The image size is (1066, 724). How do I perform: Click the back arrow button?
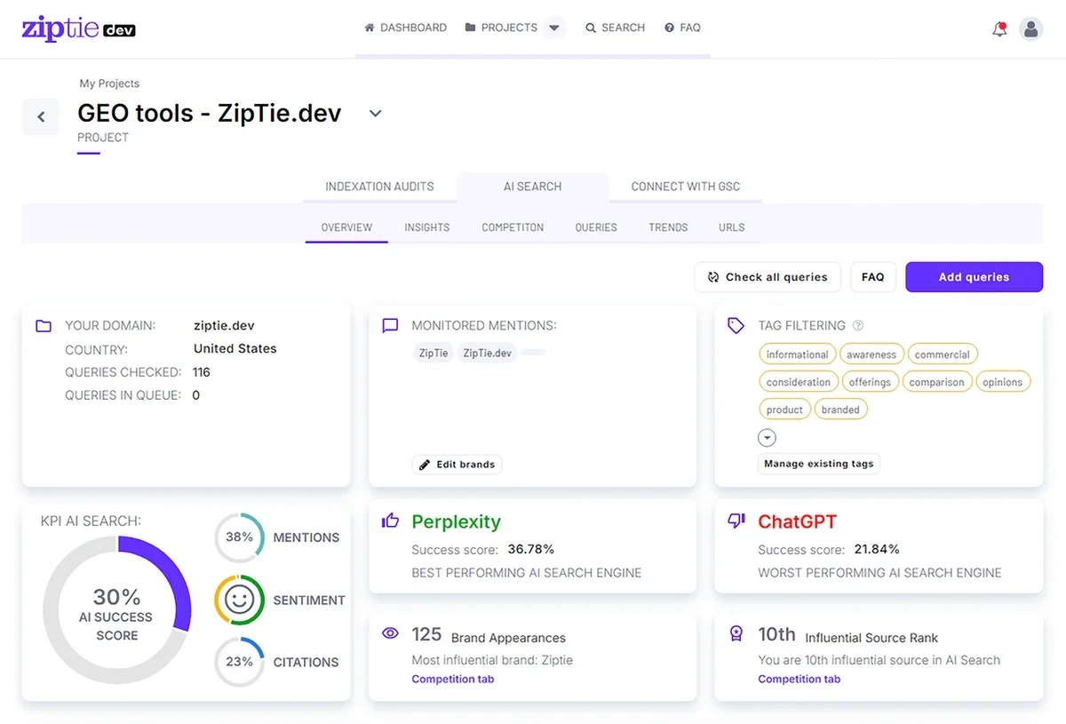[41, 116]
